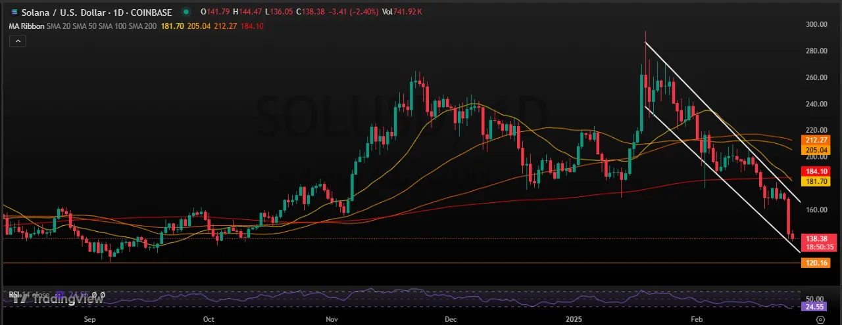
Task: Click the 212.27 orange SMA price label
Action: pyautogui.click(x=813, y=140)
